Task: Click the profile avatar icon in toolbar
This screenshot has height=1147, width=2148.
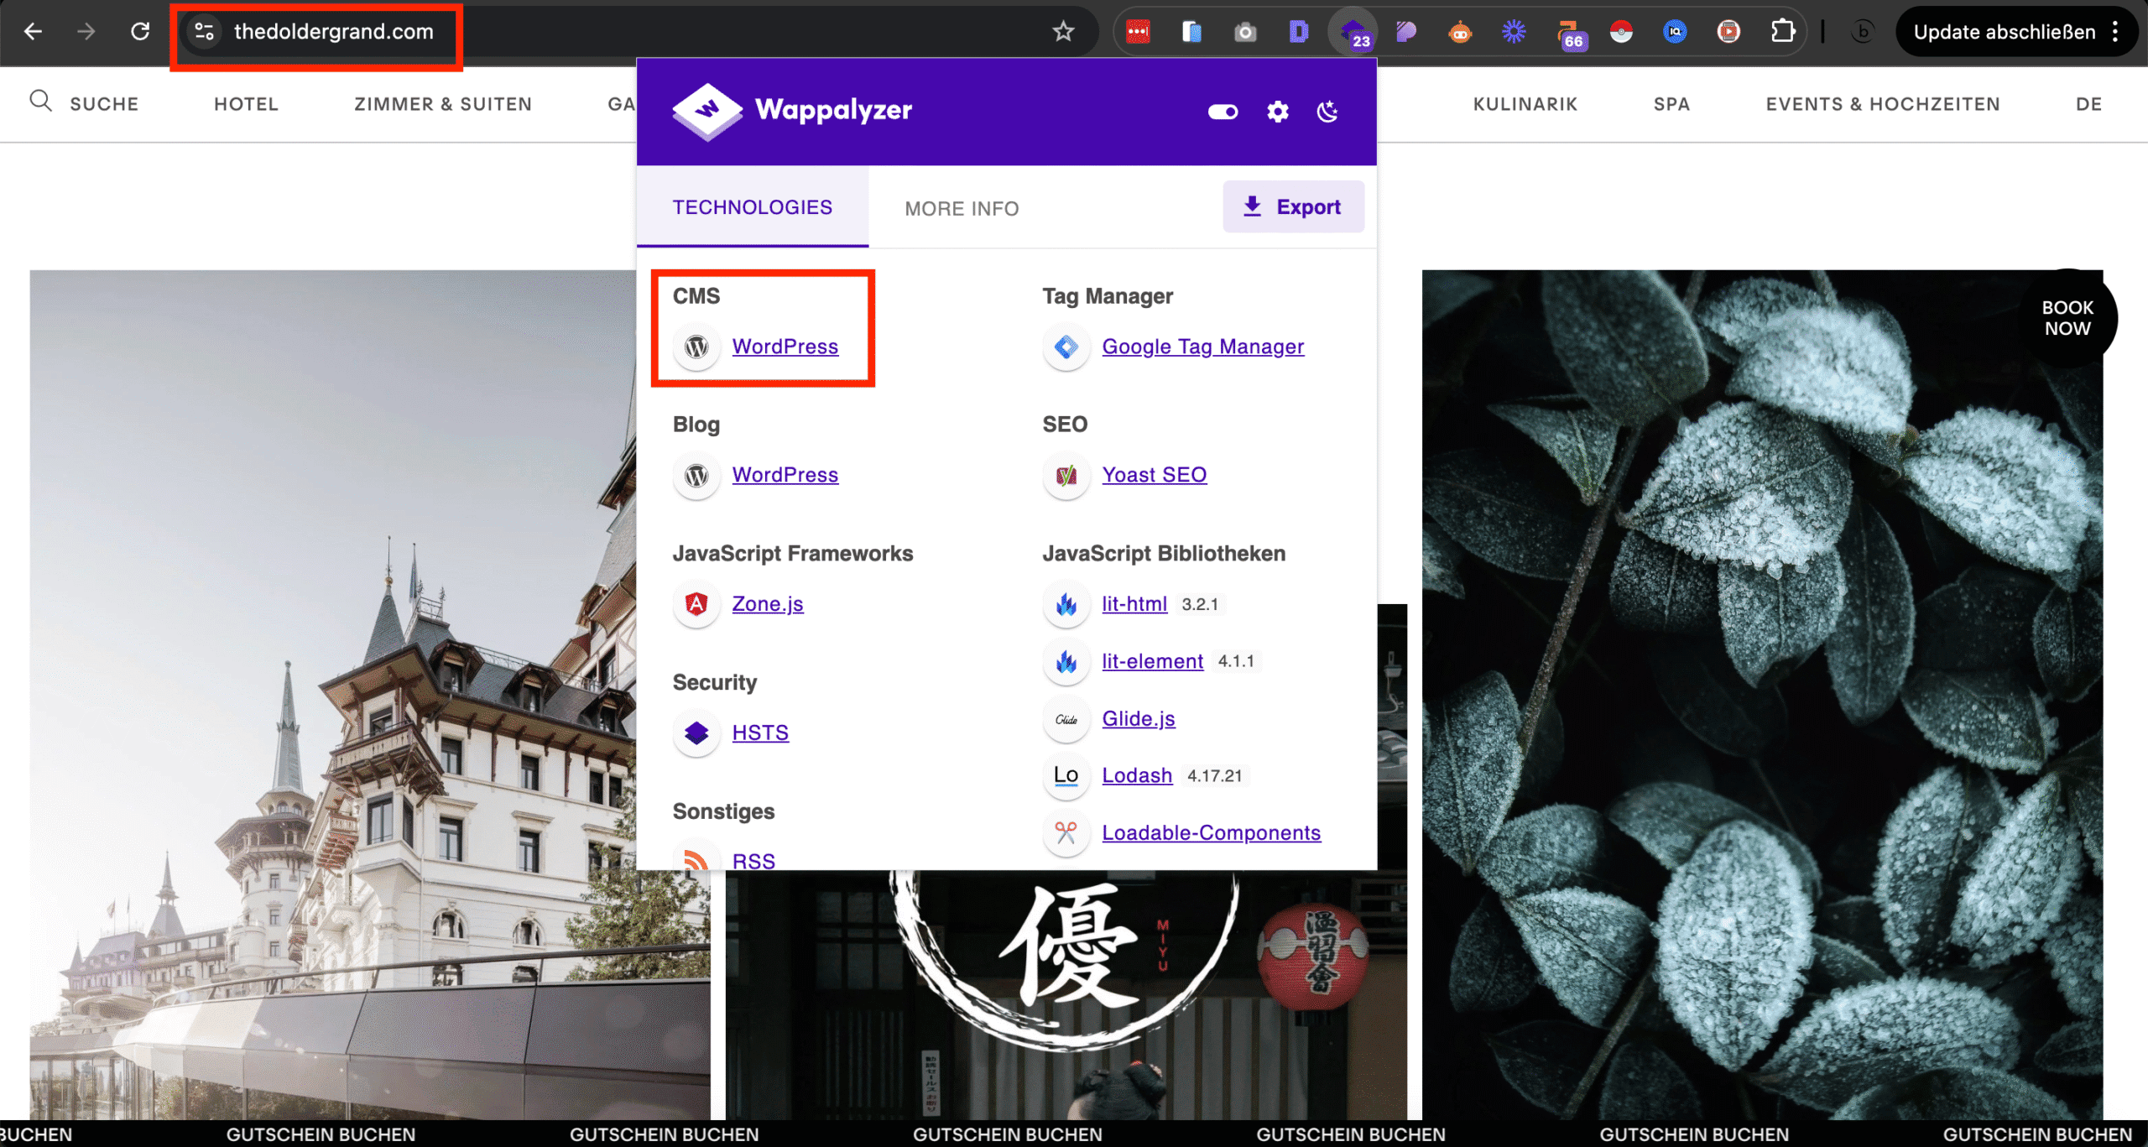Action: point(1862,32)
